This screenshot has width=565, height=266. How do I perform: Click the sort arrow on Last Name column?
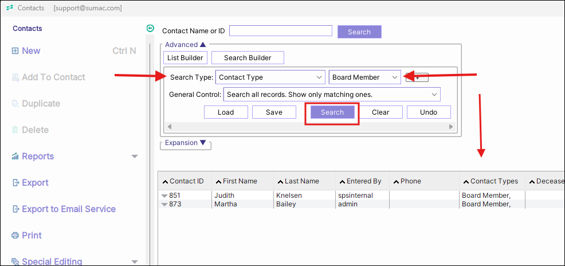280,182
